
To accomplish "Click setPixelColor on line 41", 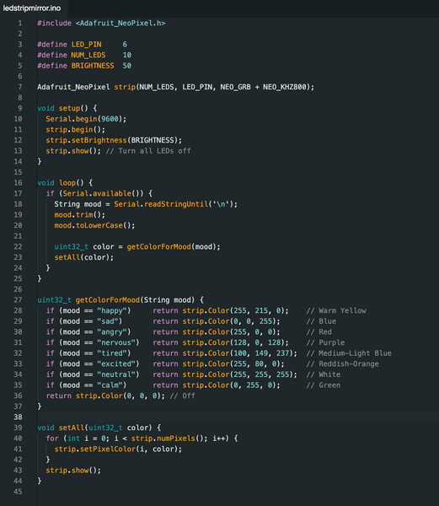I will click(110, 449).
